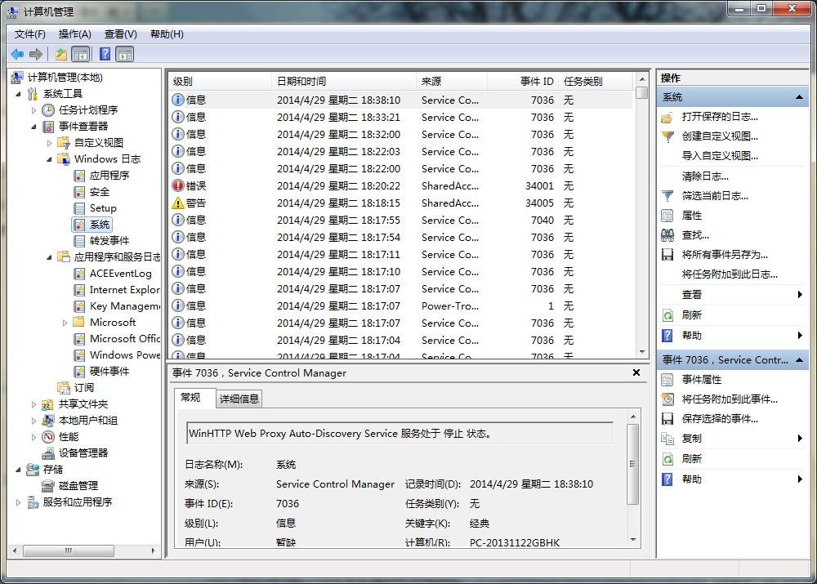Expand the 服务和应用程序 tree node
This screenshot has height=584, width=817.
coord(18,502)
